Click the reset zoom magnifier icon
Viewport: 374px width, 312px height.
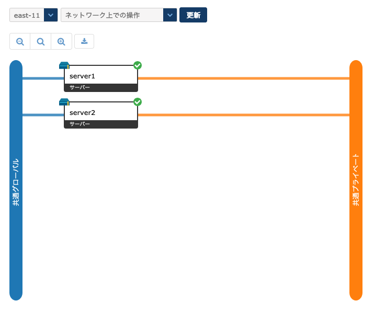[40, 41]
